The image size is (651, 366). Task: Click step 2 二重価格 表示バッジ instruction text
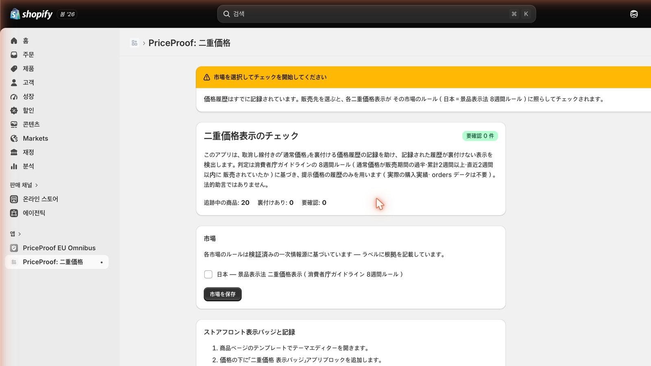coord(301,360)
